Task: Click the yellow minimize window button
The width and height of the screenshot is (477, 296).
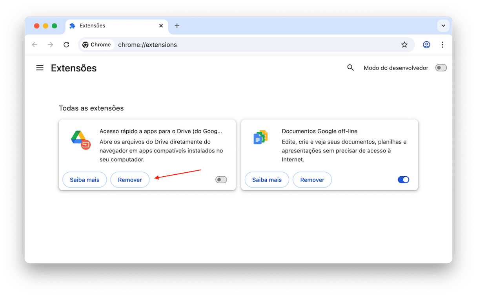Action: (x=46, y=26)
